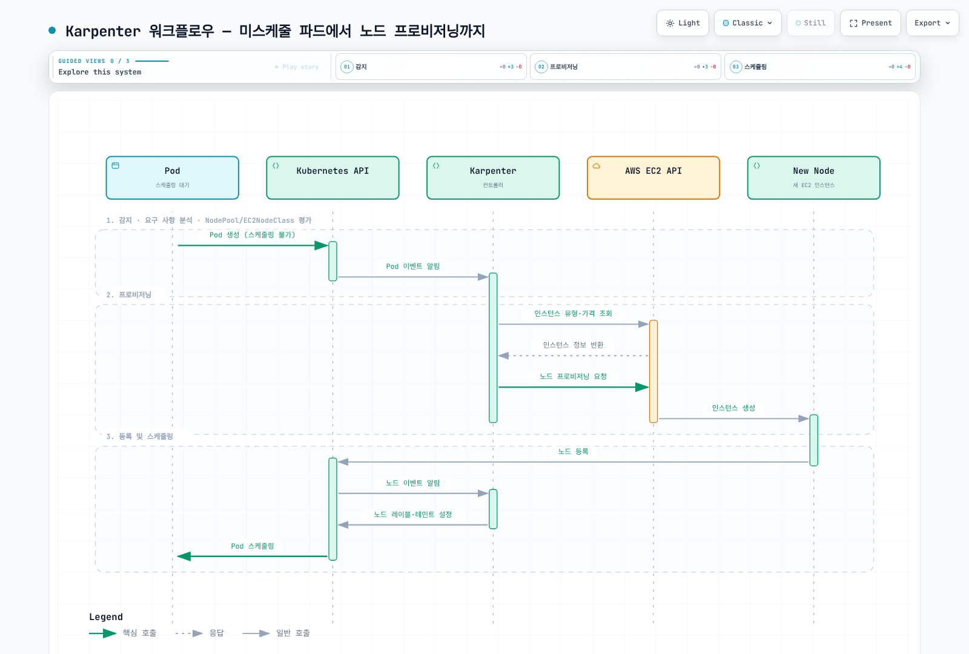Image resolution: width=969 pixels, height=654 pixels.
Task: Click the 'Pod 생성 (스케줄링 불가)' message label
Action: (253, 235)
